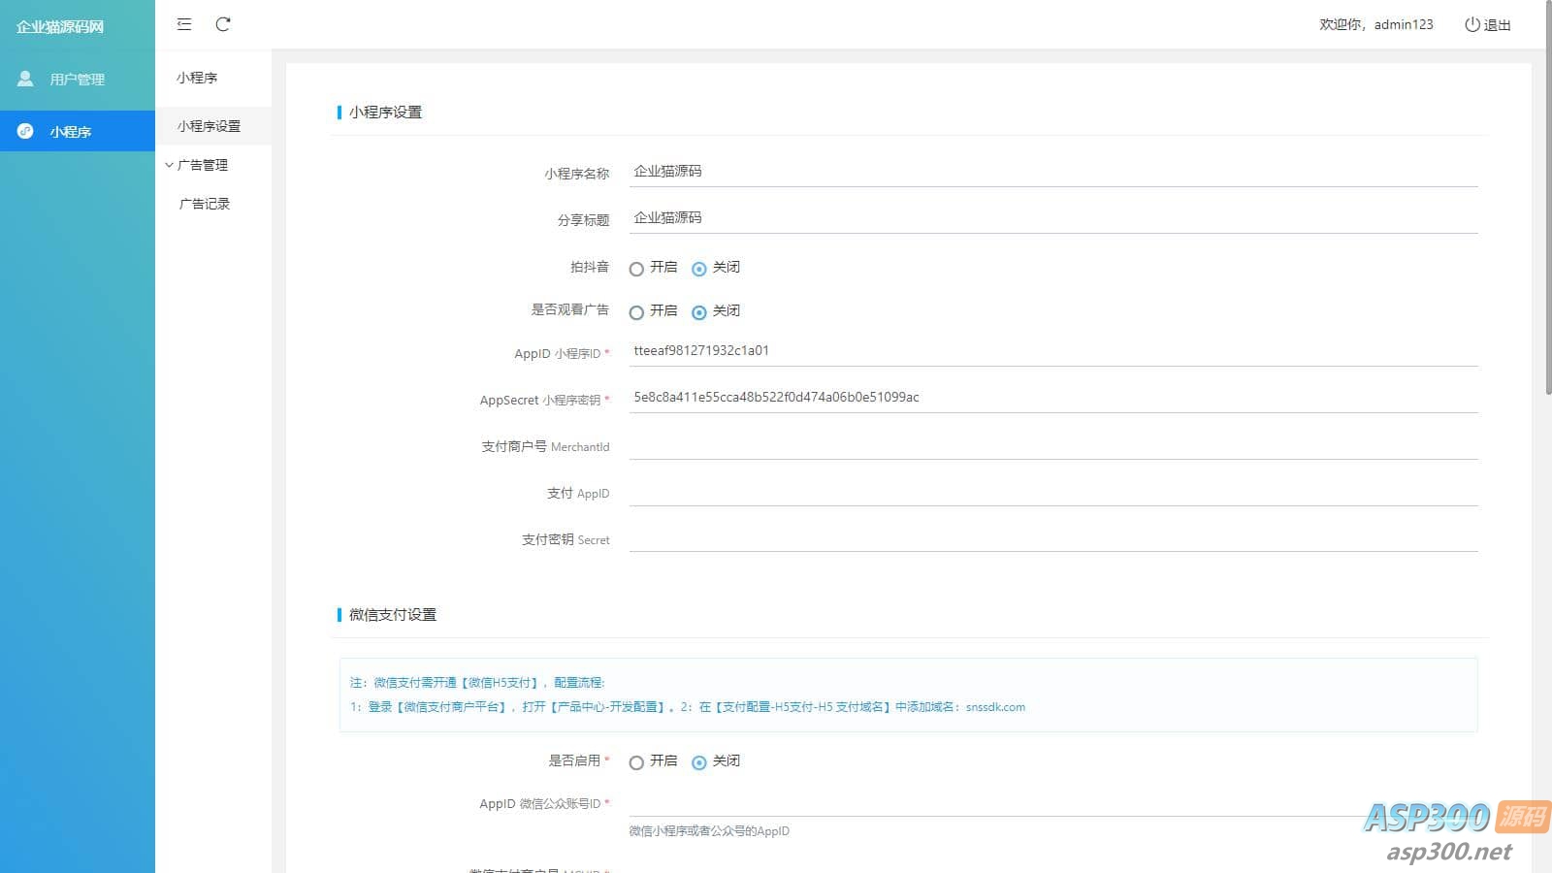This screenshot has height=873, width=1552.
Task: Collapse the sidebar with the menu-fold icon
Action: 184,24
